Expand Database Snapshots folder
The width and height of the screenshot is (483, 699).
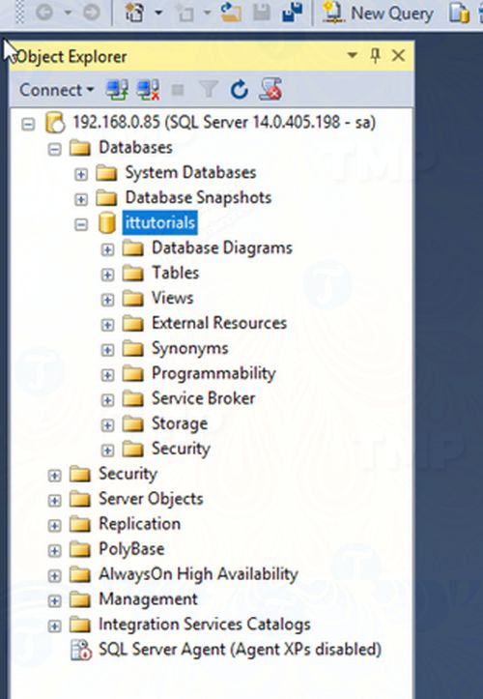pos(80,199)
